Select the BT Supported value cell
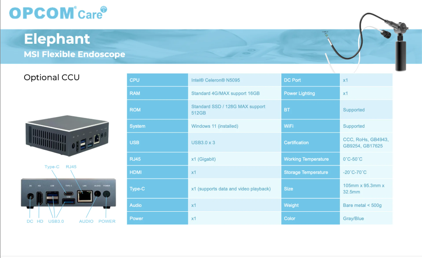This screenshot has width=422, height=258. [x=366, y=109]
